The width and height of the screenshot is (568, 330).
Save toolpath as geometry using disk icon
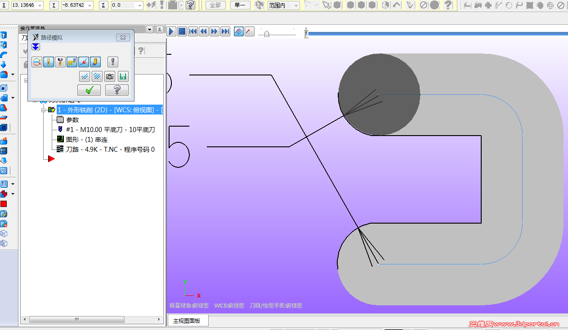[123, 76]
